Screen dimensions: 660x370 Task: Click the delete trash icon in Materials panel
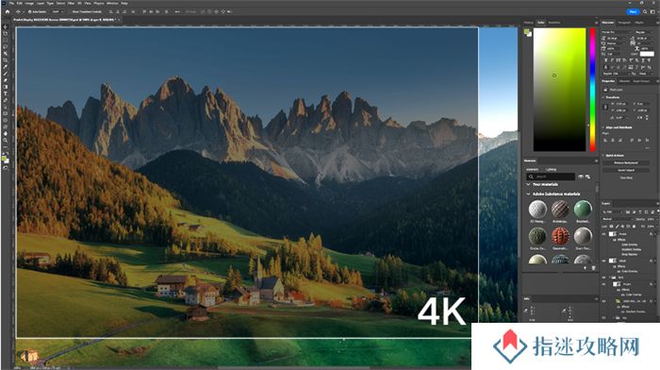tap(593, 268)
